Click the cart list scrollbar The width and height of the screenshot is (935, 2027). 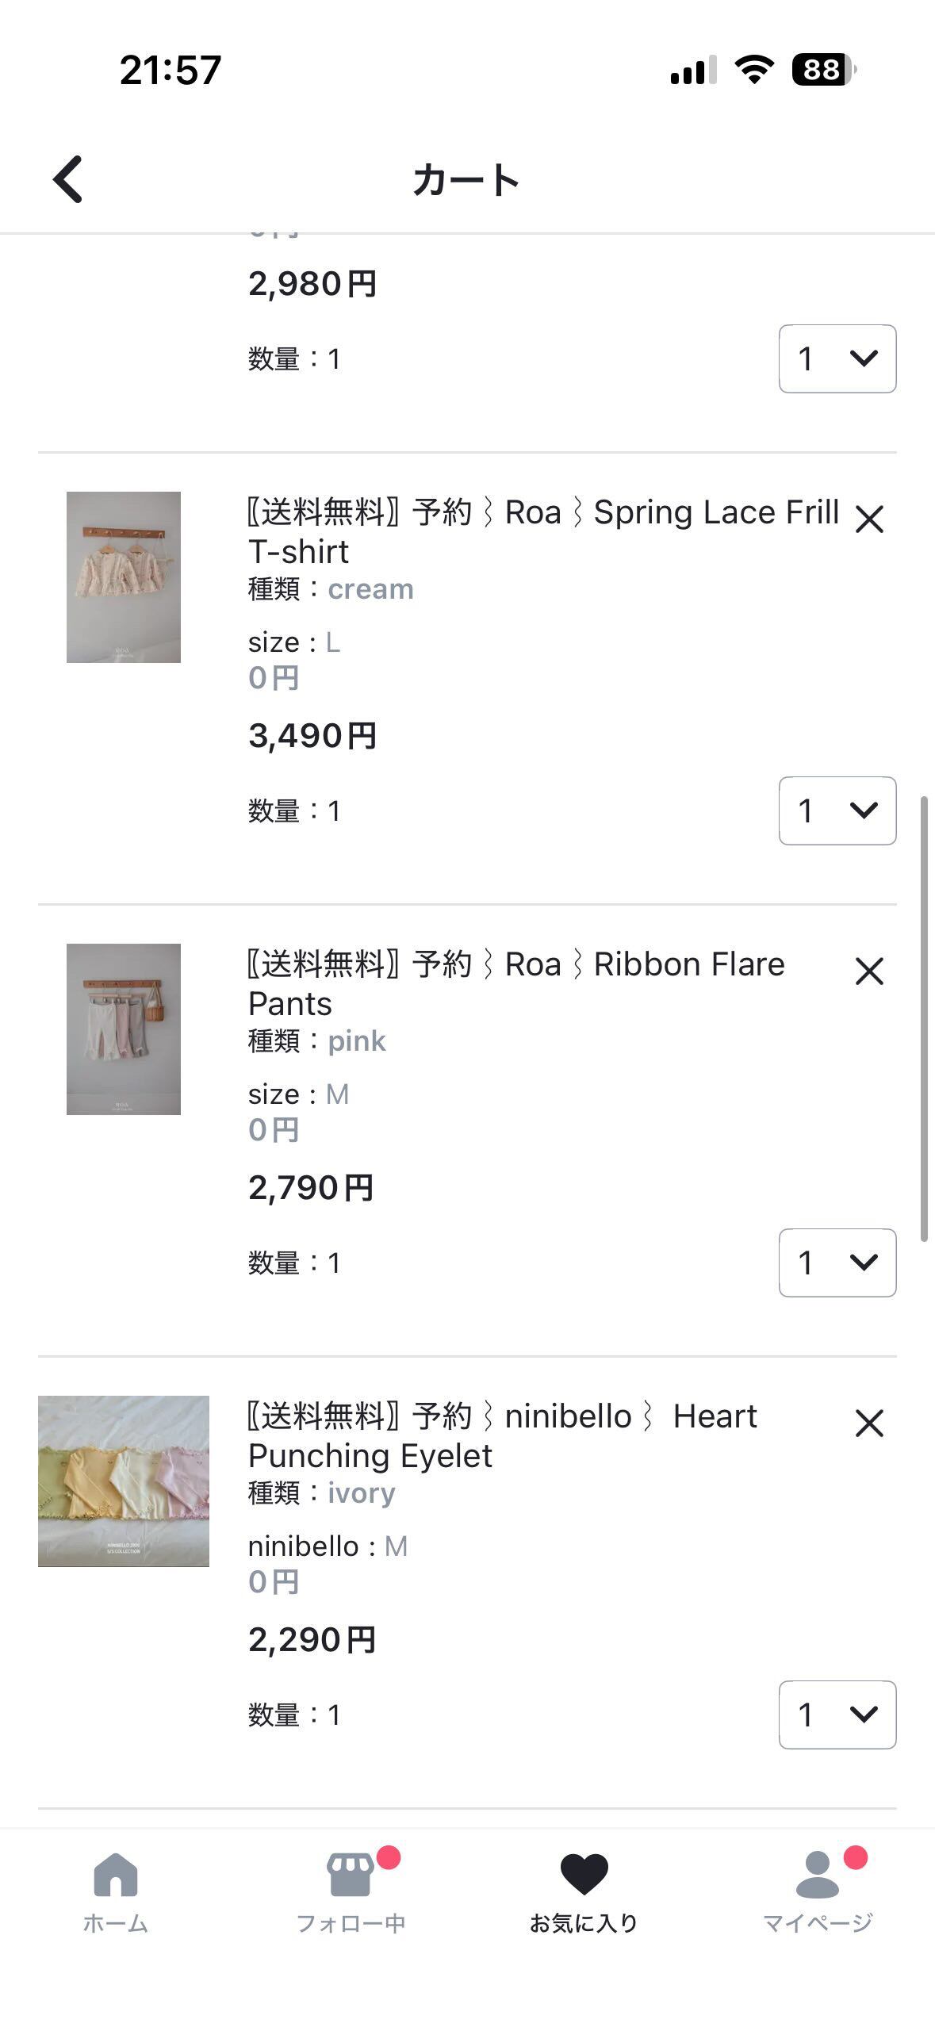[x=924, y=1018]
